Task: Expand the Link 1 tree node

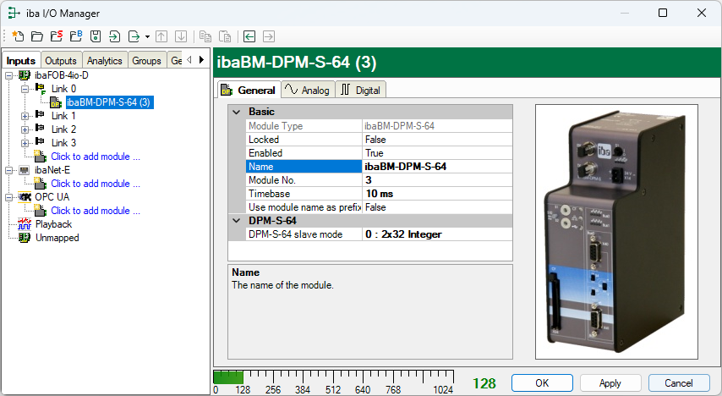Action: click(25, 116)
